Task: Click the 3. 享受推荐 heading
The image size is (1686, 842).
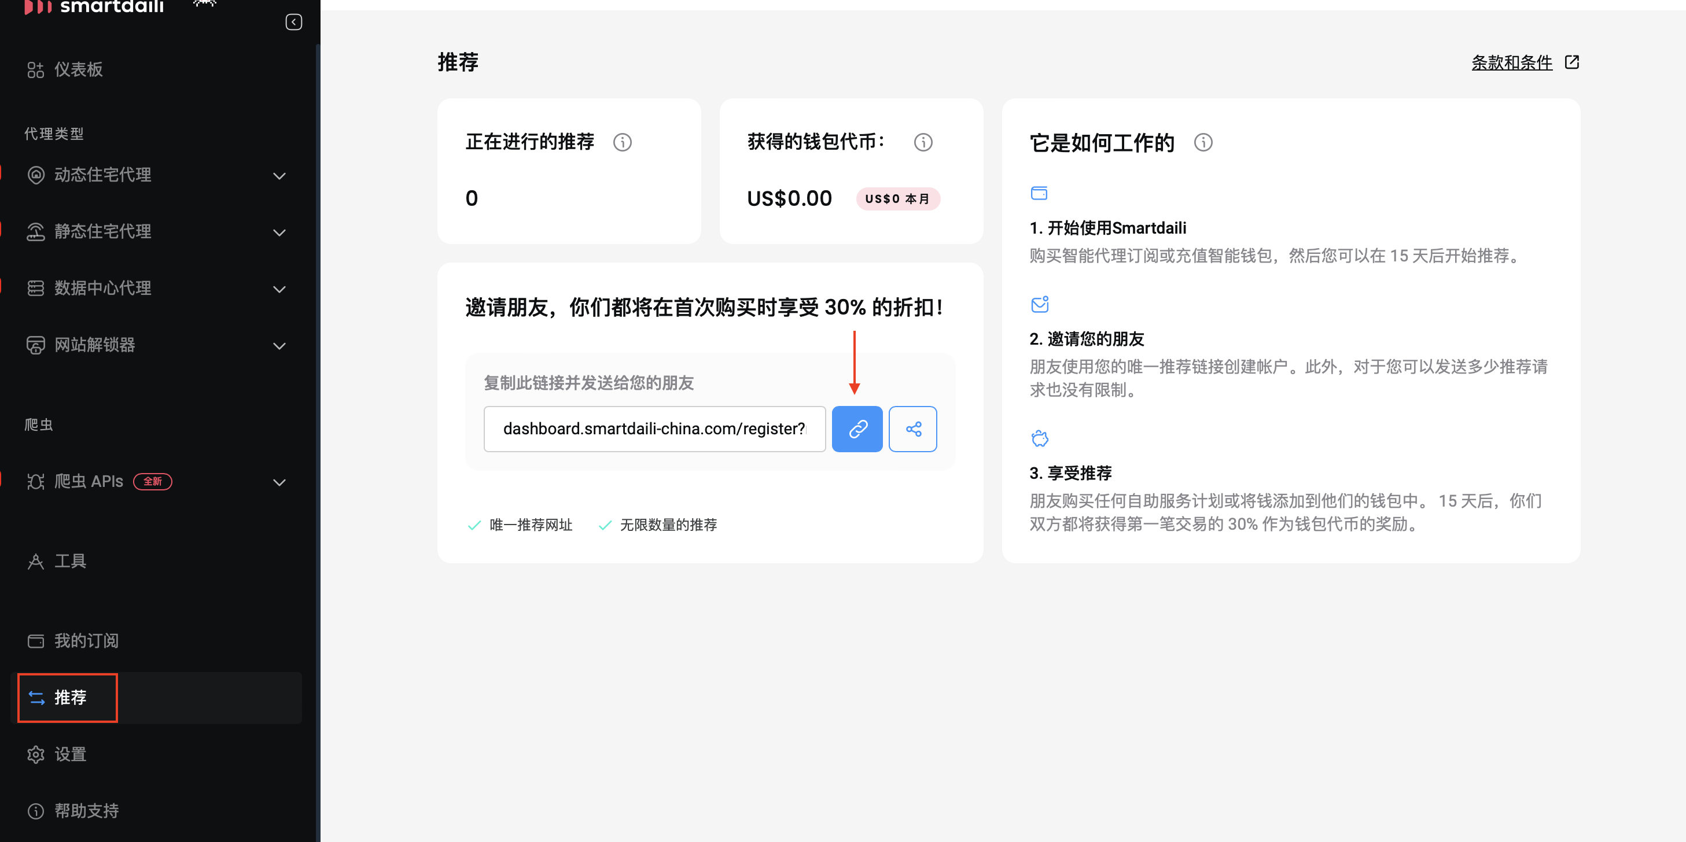Action: click(x=1070, y=473)
